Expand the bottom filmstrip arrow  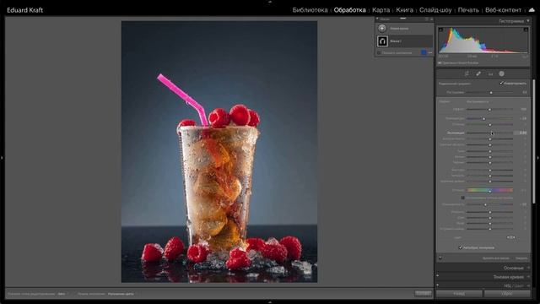click(x=270, y=302)
